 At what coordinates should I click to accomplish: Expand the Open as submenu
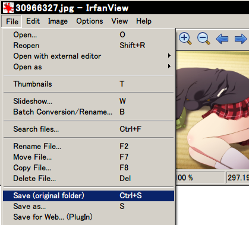[x=89, y=66]
